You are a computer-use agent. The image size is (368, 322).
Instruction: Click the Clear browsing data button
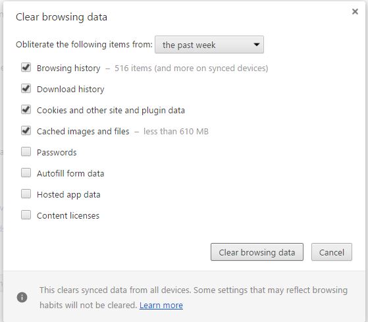tap(257, 252)
